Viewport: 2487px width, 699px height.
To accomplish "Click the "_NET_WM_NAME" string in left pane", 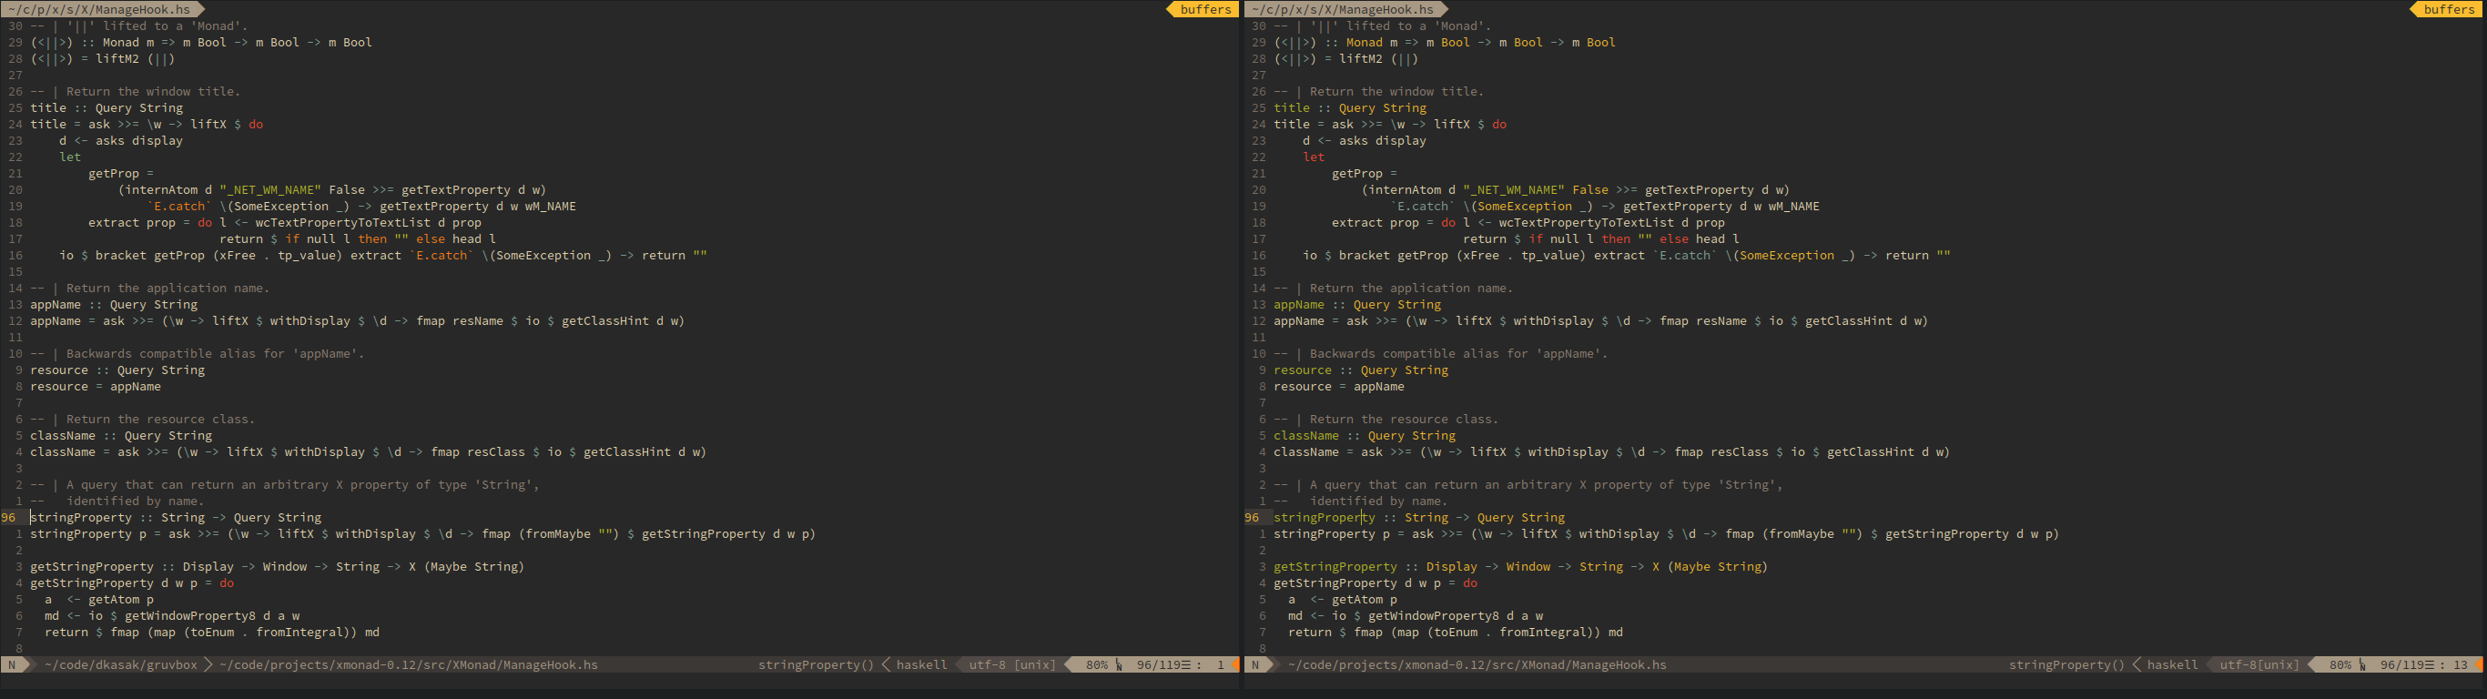I will 270,189.
